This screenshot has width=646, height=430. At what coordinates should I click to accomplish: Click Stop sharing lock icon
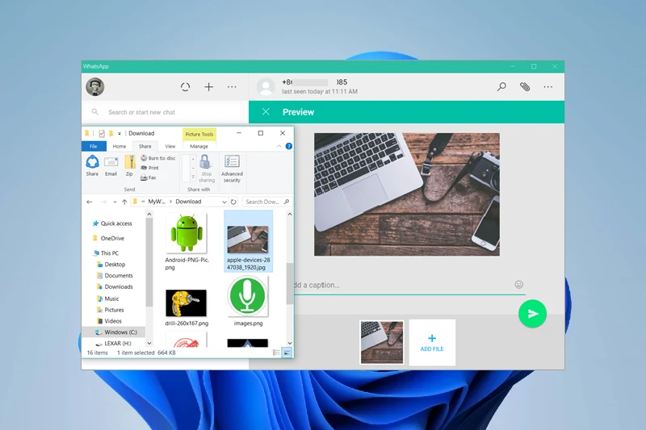point(207,168)
